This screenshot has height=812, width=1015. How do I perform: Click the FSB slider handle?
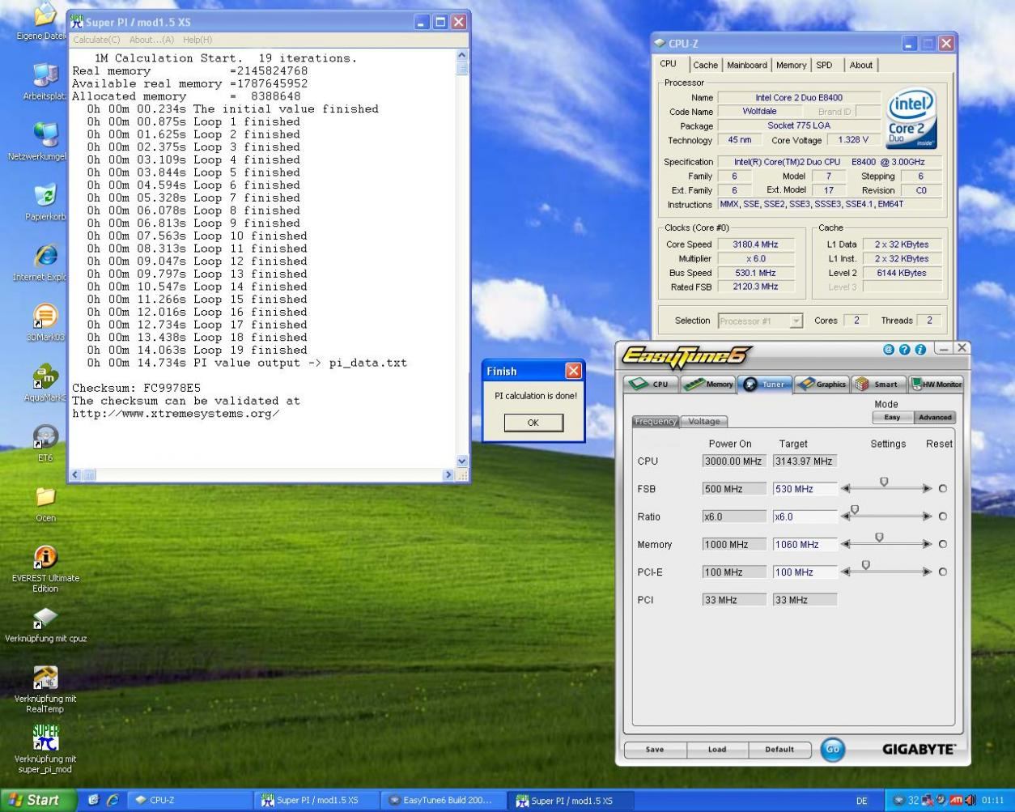[x=884, y=482]
